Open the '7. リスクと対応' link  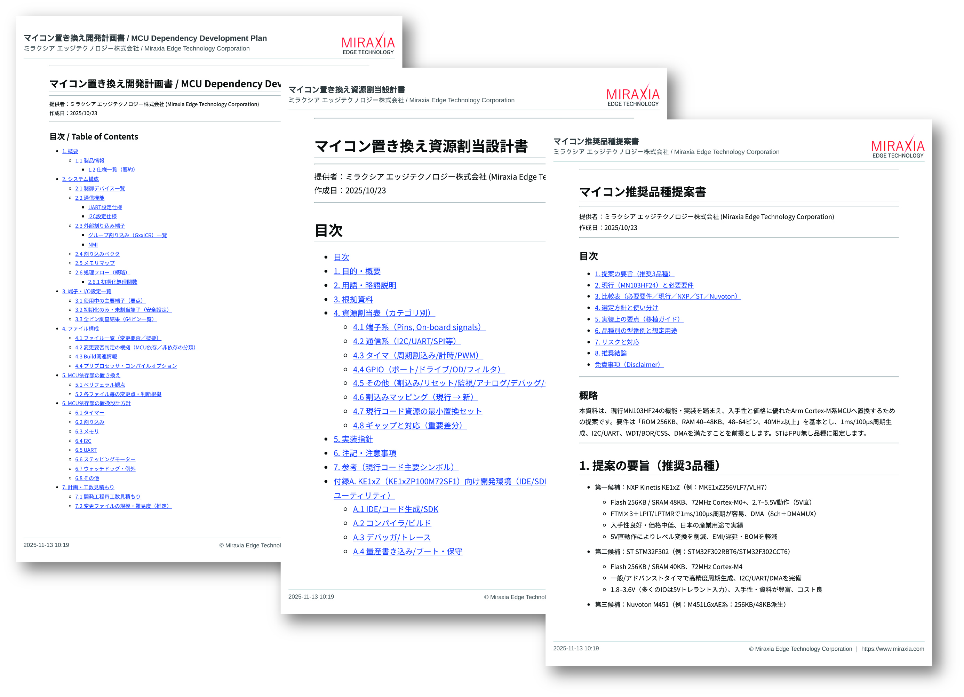pyautogui.click(x=617, y=342)
